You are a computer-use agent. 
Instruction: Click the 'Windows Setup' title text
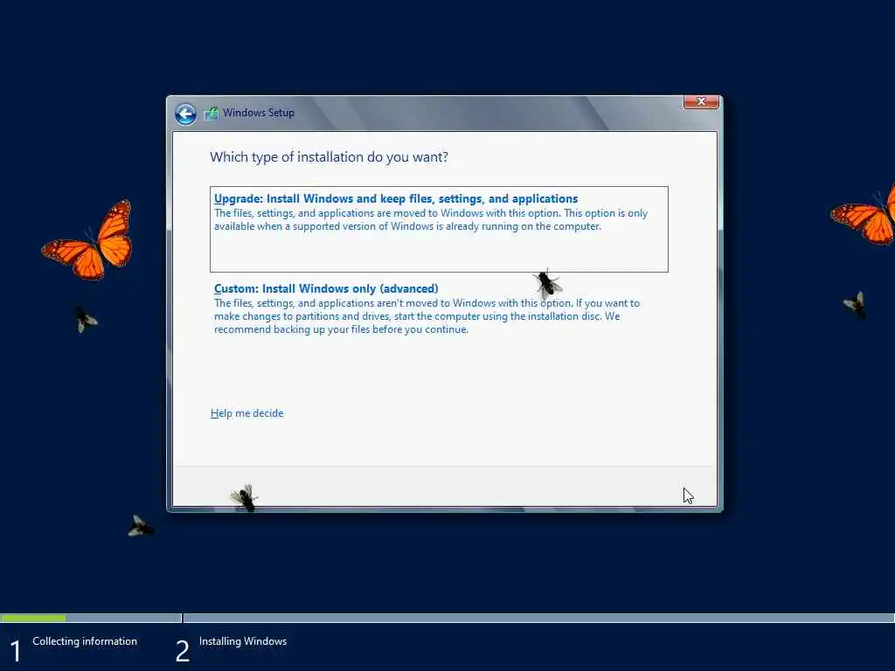click(x=259, y=113)
